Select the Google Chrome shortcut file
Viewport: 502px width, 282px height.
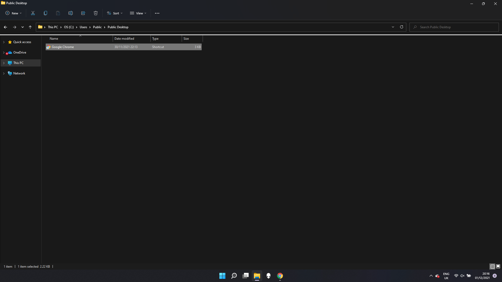tap(63, 47)
